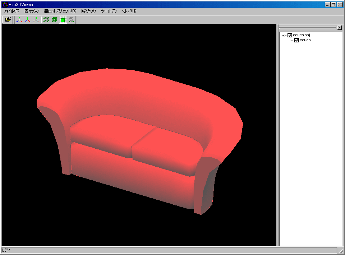Open the ツール(T) menu
345x255 pixels.
[109, 11]
